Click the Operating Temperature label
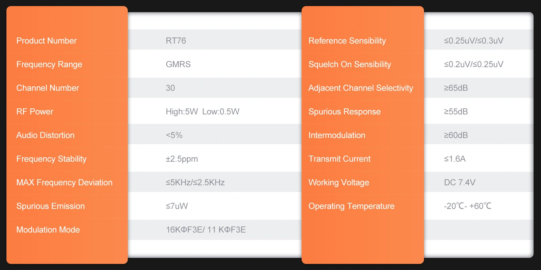Image resolution: width=541 pixels, height=270 pixels. pos(351,206)
